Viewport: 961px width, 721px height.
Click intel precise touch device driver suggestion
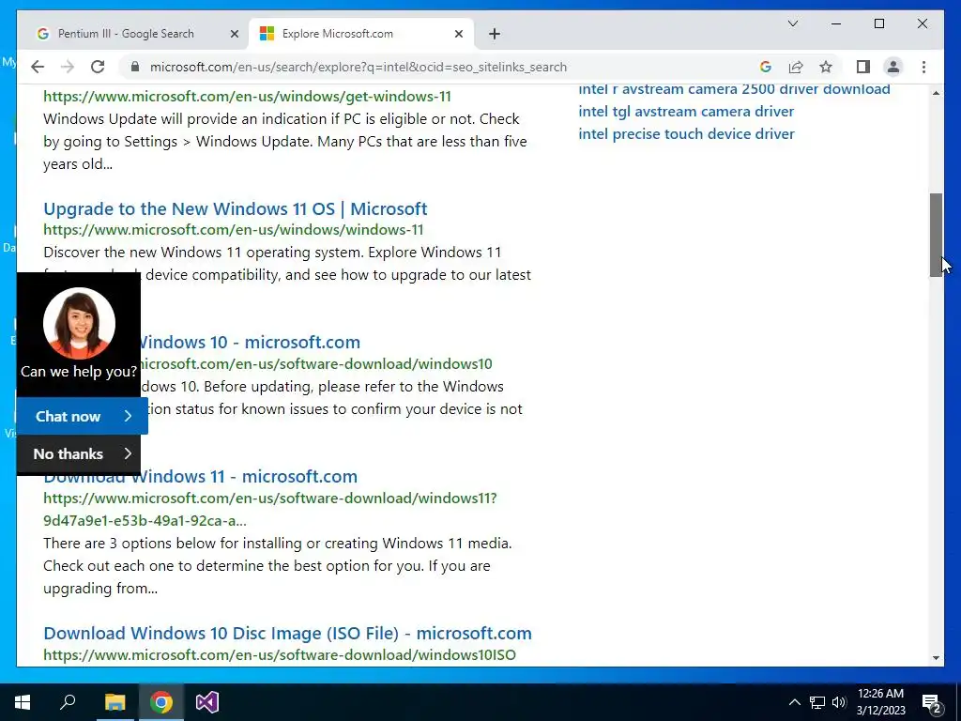[686, 133]
